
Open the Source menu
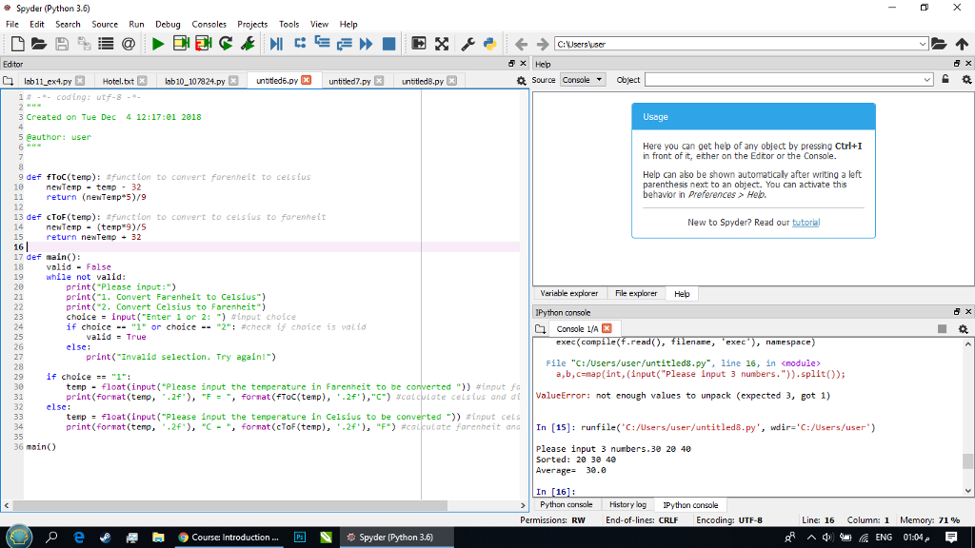pyautogui.click(x=105, y=24)
